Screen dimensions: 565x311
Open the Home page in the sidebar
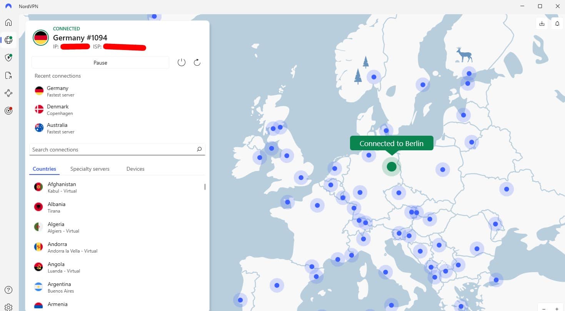pyautogui.click(x=8, y=22)
